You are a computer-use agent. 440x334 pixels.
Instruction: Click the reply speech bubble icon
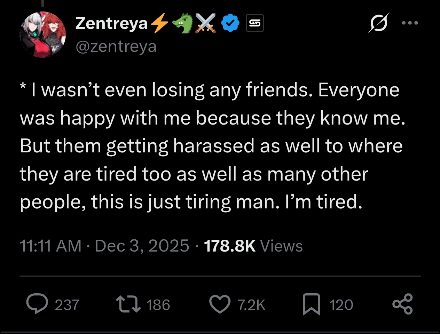tap(38, 304)
